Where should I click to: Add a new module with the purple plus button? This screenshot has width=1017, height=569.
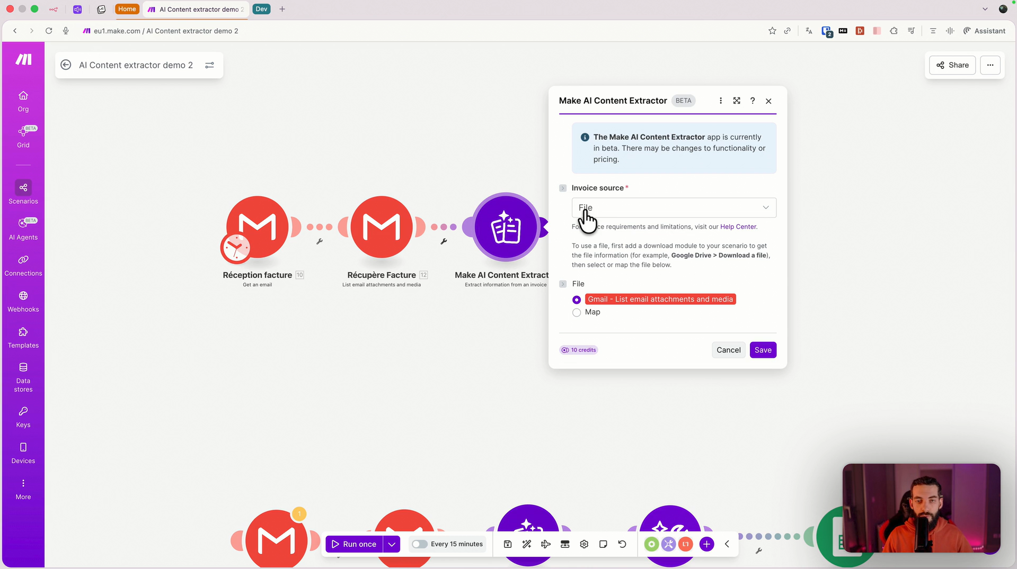(x=706, y=544)
